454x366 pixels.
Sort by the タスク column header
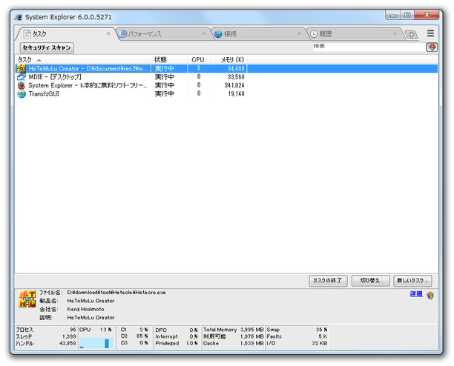pos(83,59)
